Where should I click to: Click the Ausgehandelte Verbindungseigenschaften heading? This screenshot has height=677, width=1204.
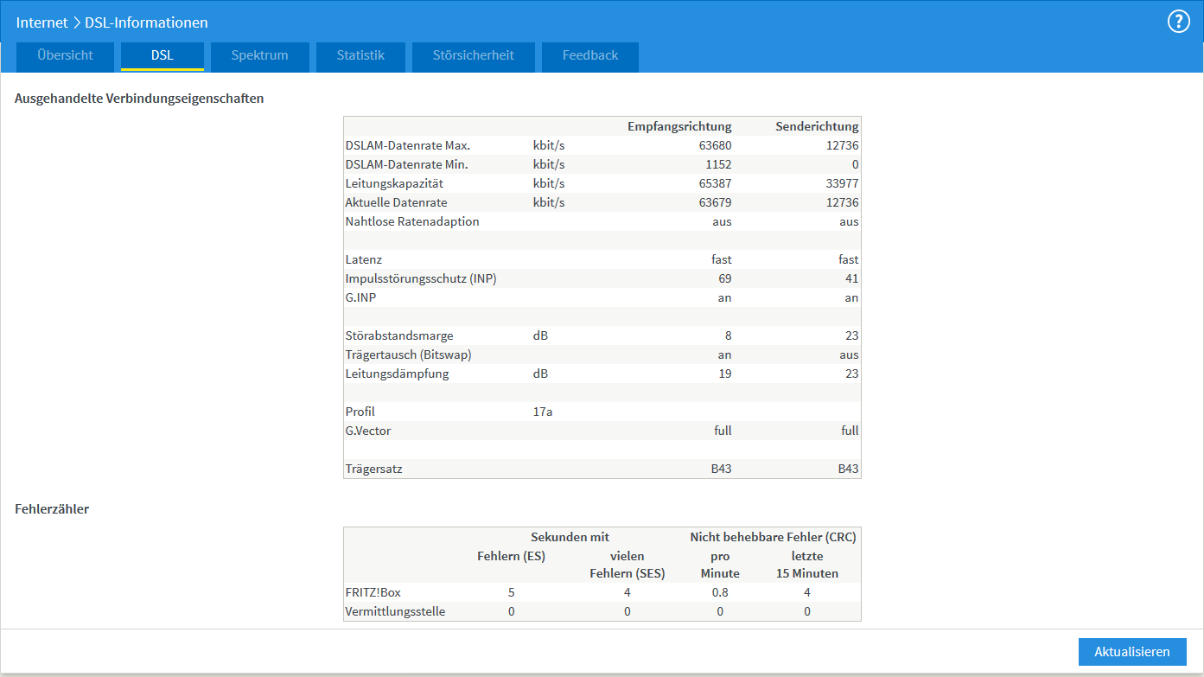point(139,98)
